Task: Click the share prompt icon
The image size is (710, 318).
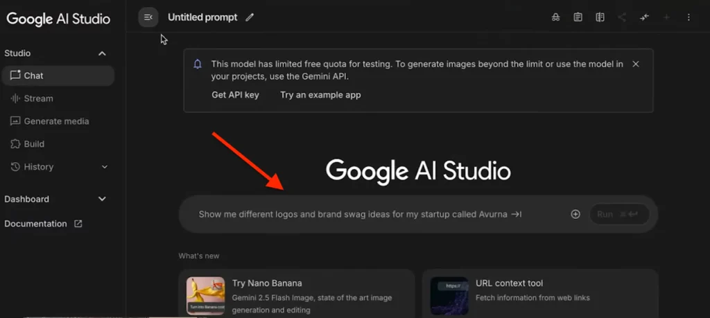Action: [622, 17]
